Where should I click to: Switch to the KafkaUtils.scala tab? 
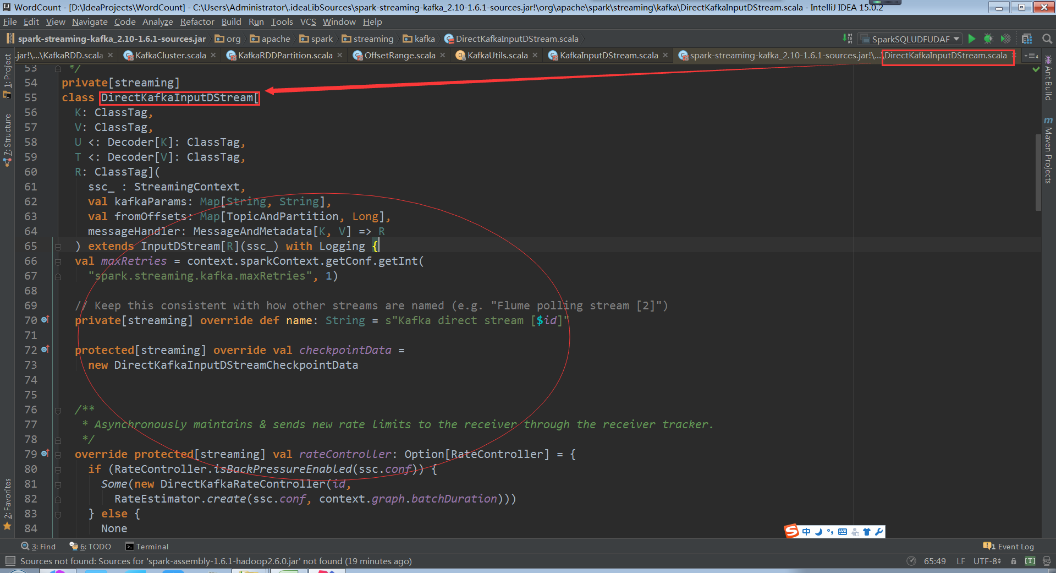[498, 55]
